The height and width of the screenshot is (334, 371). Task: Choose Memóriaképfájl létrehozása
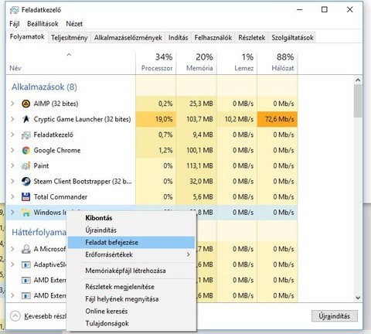(131, 271)
